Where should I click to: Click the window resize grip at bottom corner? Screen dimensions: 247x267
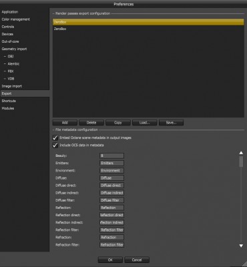pyautogui.click(x=244, y=264)
